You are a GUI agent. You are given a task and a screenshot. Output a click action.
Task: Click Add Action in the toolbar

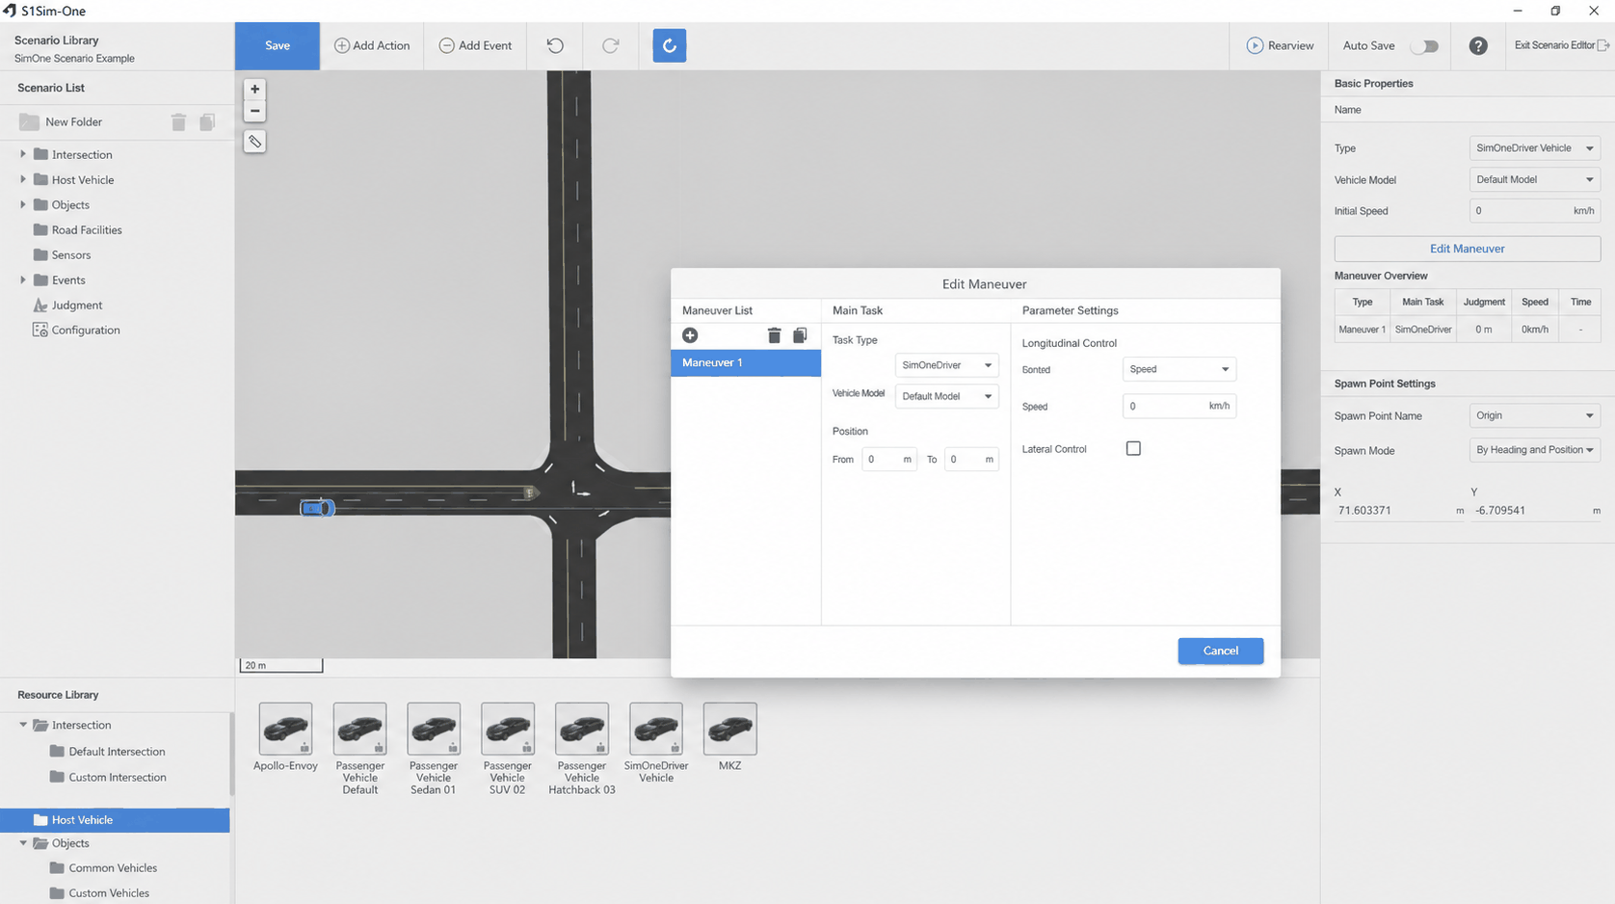click(372, 45)
